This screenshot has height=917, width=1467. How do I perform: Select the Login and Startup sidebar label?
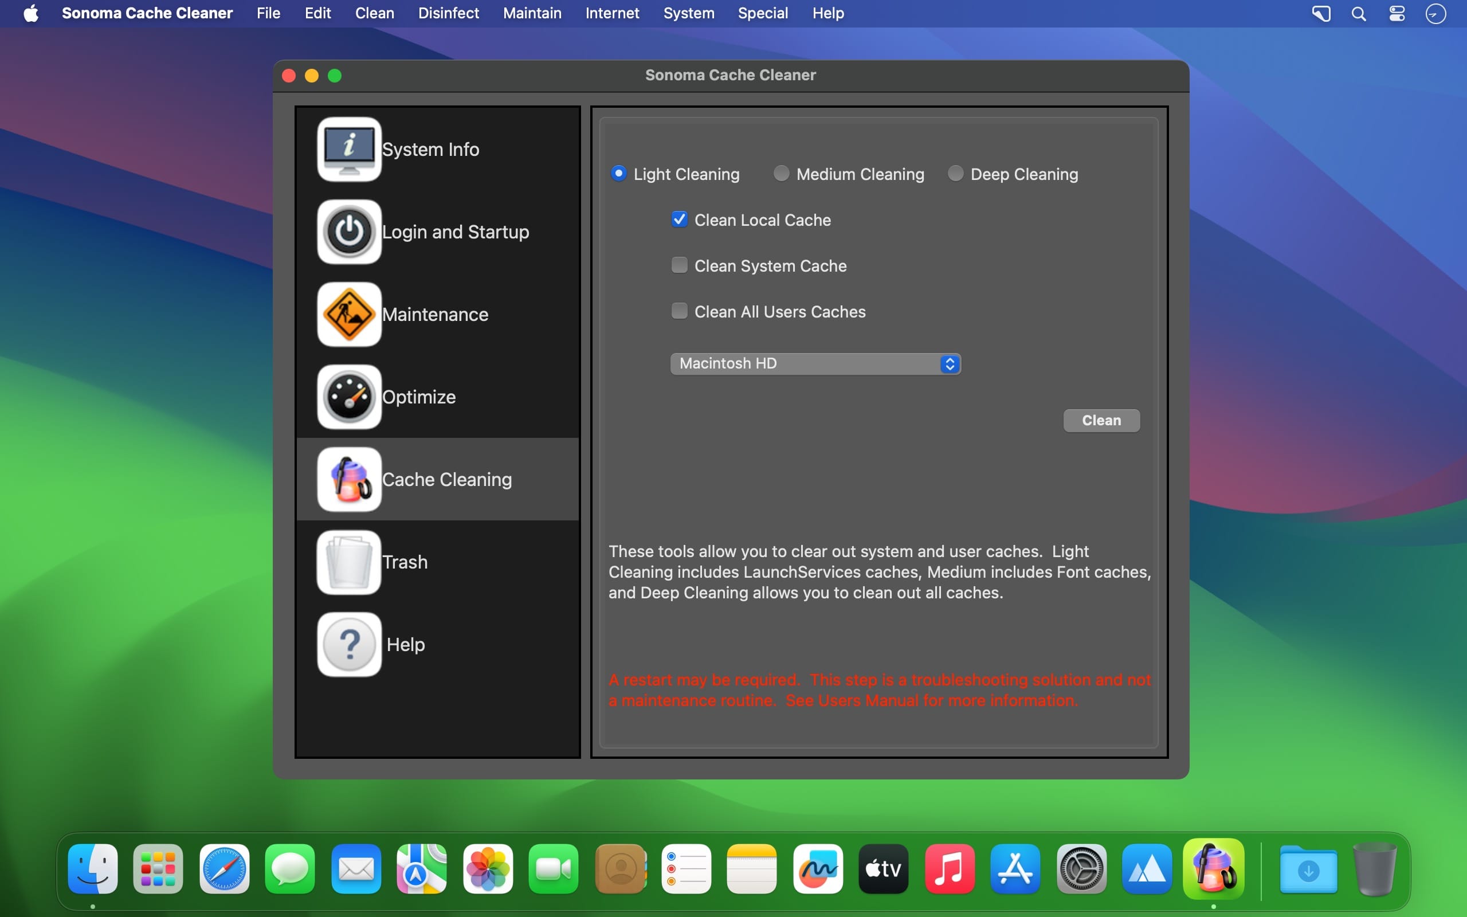455,232
